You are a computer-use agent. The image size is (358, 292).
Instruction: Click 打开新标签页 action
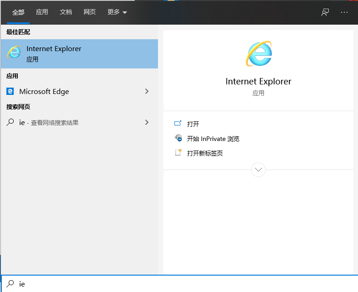click(205, 153)
